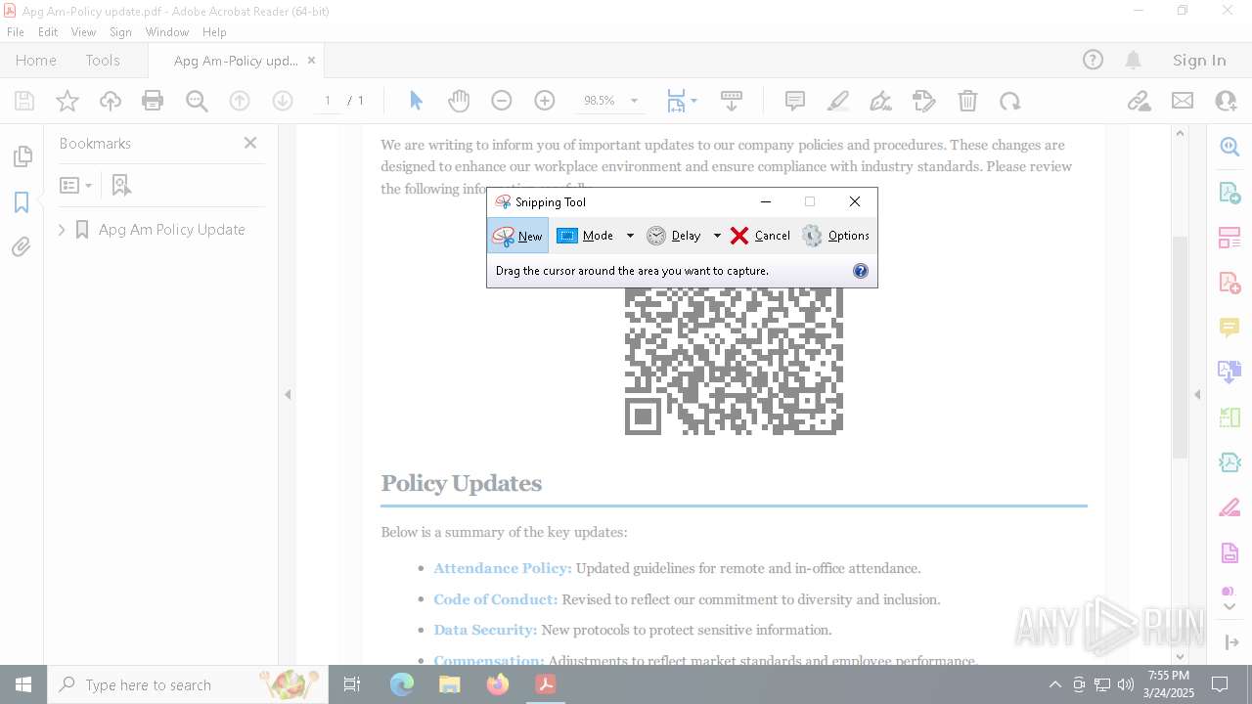The width and height of the screenshot is (1252, 704).
Task: Click the document vertical scrollbar
Action: (1180, 347)
